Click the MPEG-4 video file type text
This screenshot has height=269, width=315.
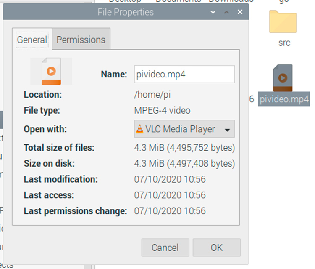click(162, 111)
